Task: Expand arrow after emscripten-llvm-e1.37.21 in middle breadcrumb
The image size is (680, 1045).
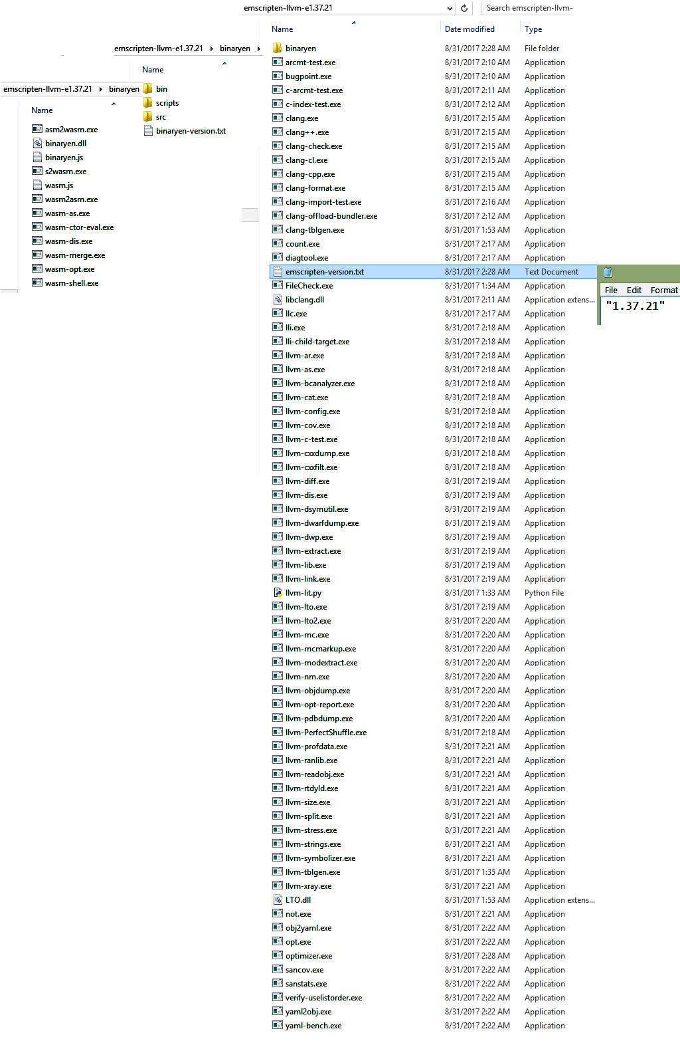Action: tap(212, 49)
